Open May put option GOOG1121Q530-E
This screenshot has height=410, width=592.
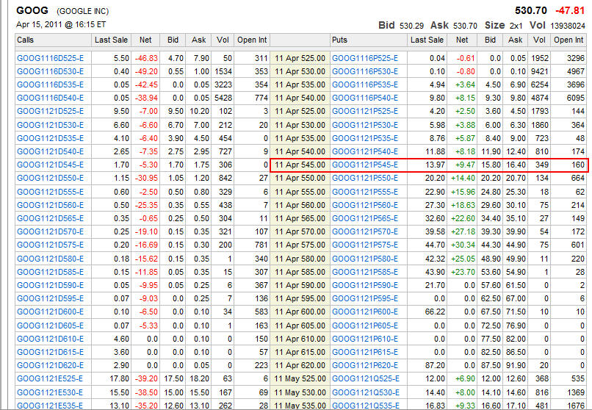click(365, 392)
